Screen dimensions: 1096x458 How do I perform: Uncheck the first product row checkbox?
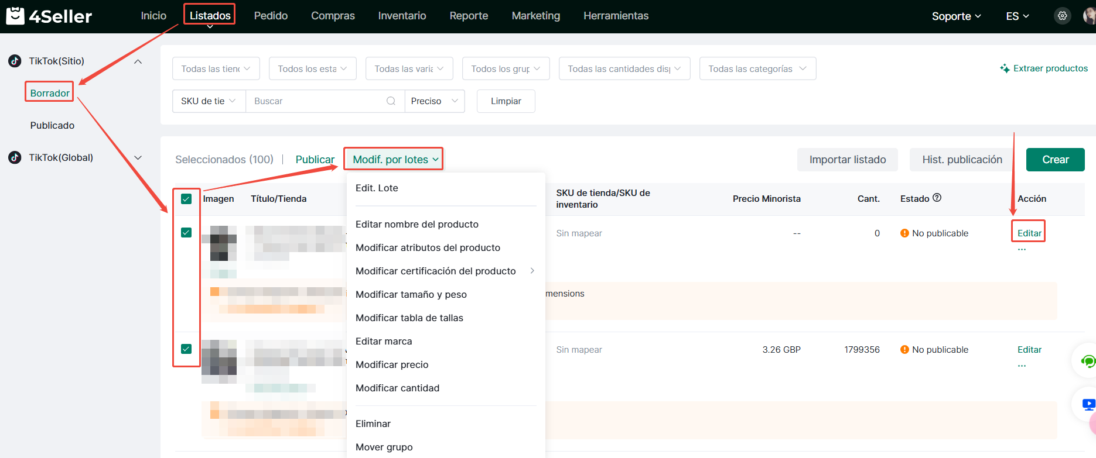coord(186,233)
